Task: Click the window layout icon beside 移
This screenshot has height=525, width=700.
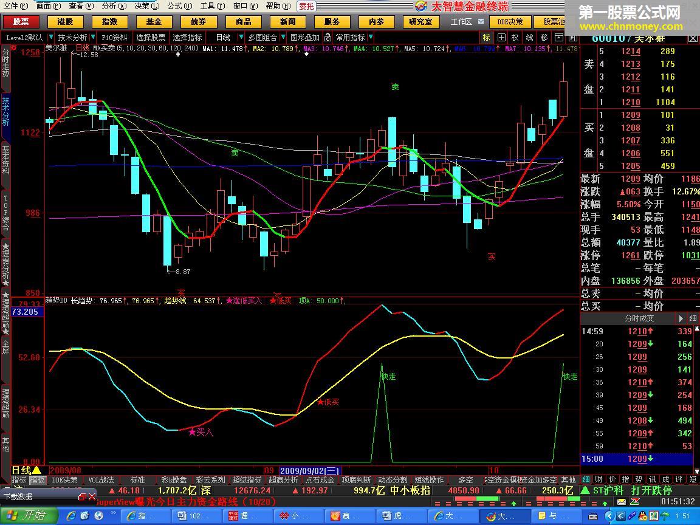Action: 558,38
